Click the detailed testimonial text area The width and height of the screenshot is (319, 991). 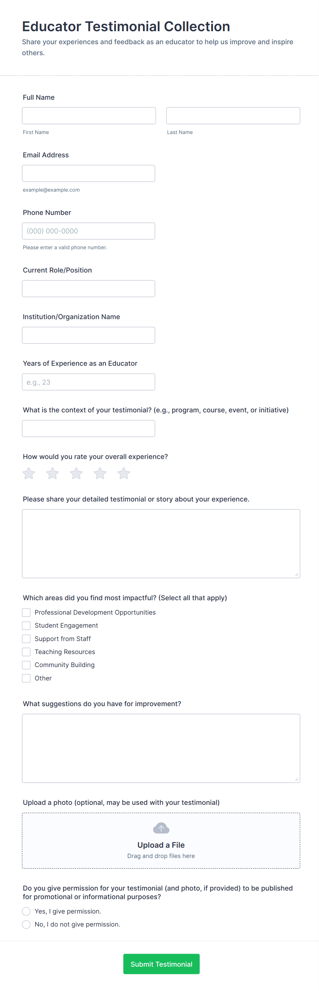point(161,544)
